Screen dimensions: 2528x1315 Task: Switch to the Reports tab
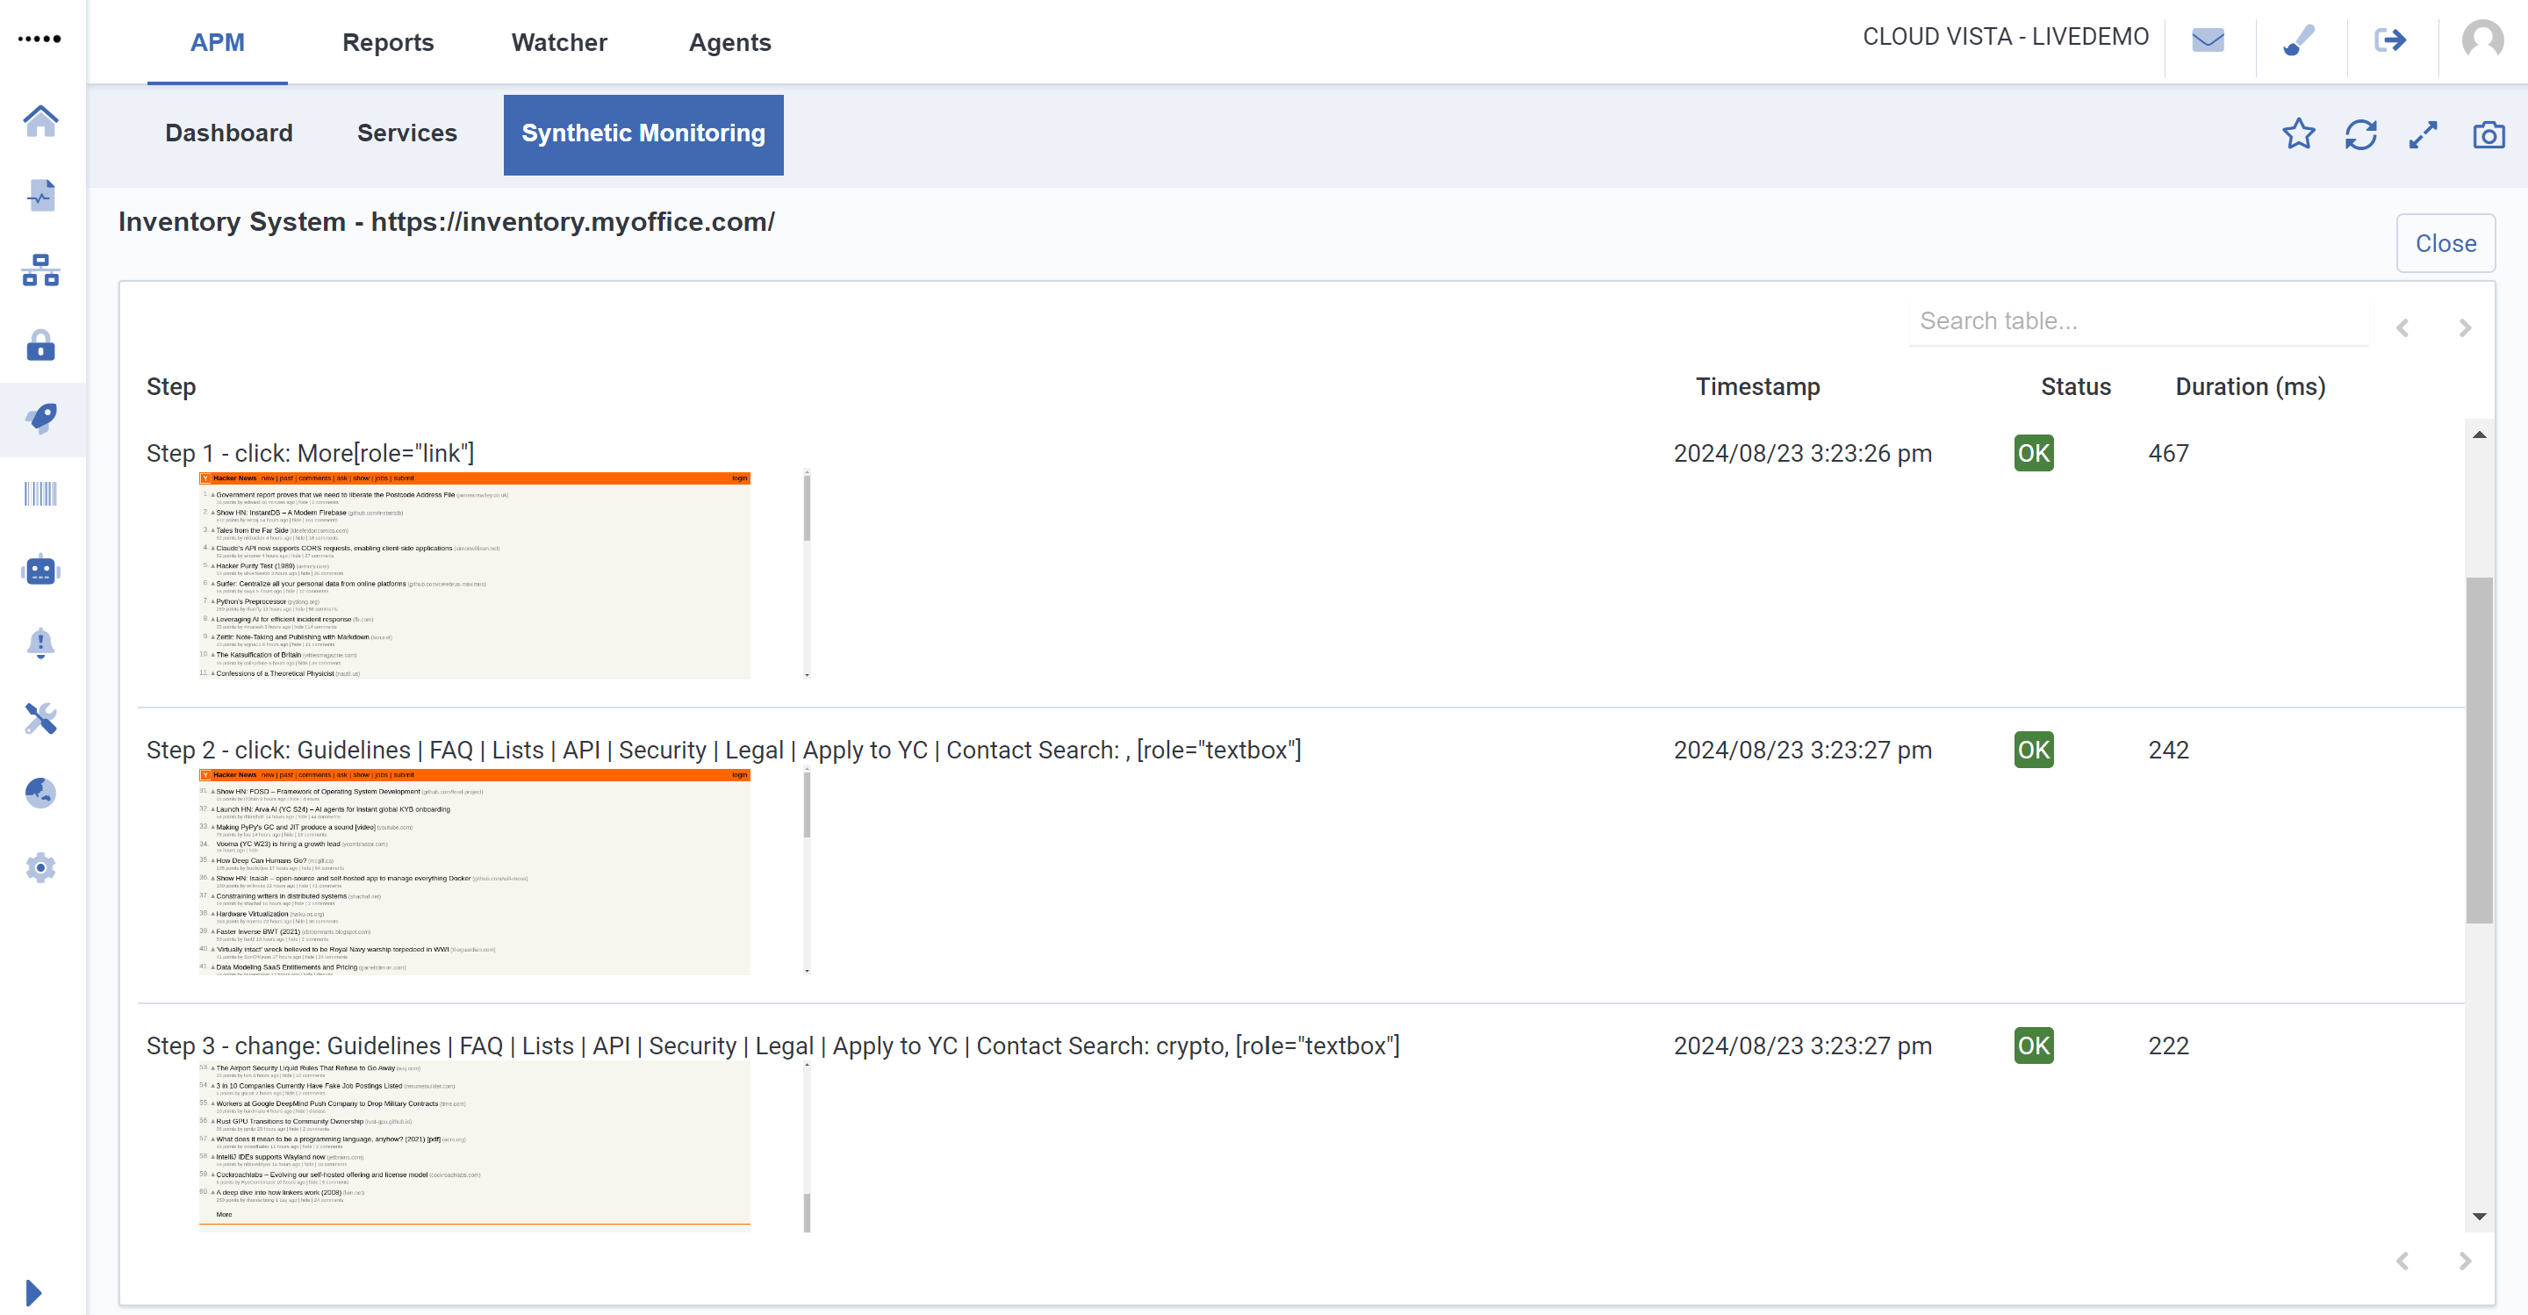[x=384, y=42]
